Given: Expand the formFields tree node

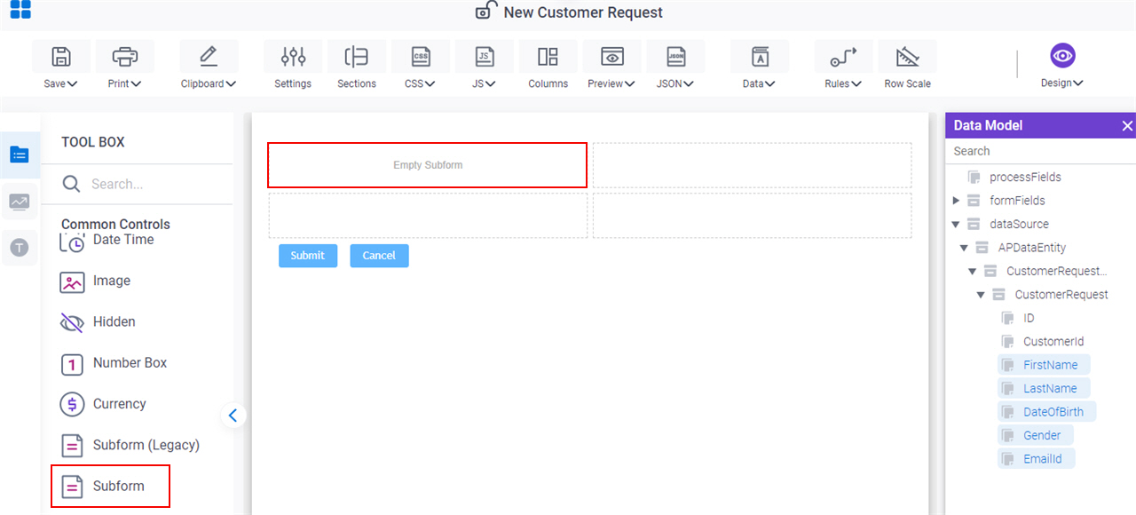Looking at the screenshot, I should [x=956, y=201].
